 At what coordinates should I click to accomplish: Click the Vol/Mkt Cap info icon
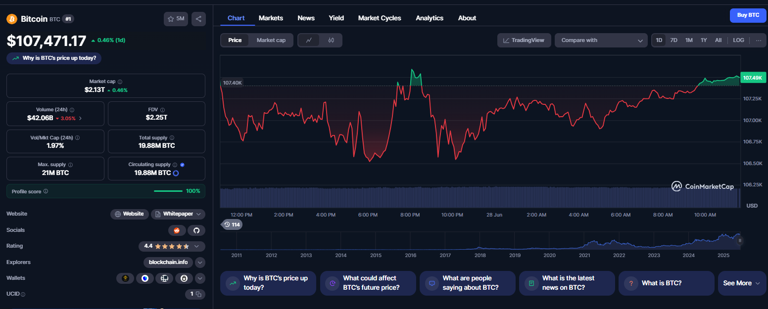click(77, 138)
